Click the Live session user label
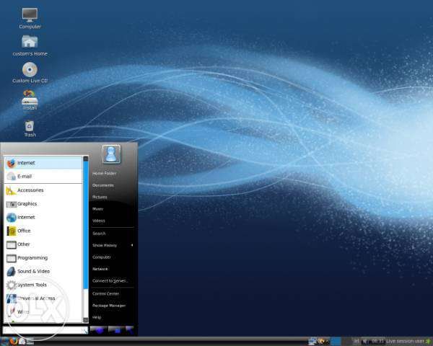 405,342
